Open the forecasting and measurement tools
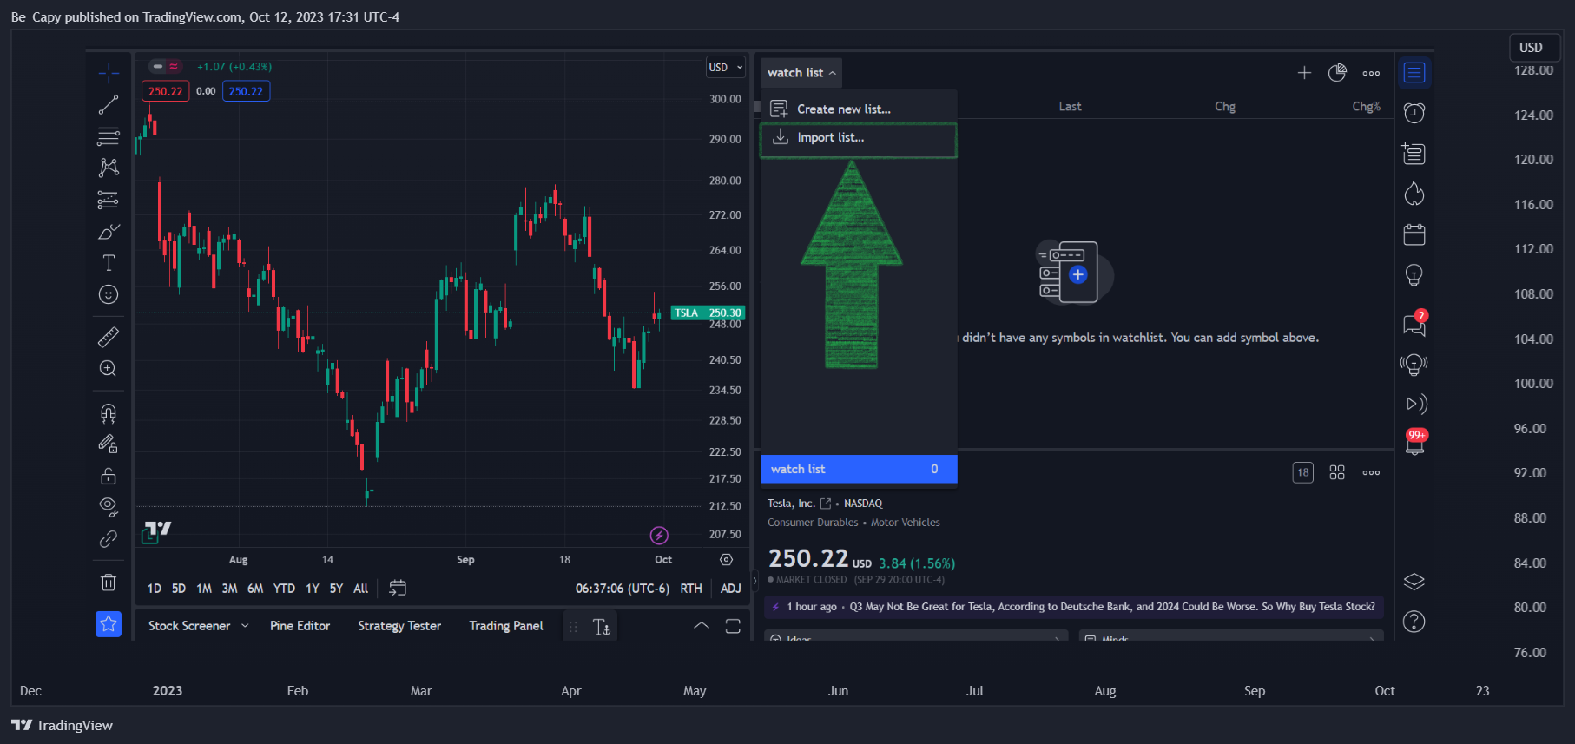 [109, 201]
